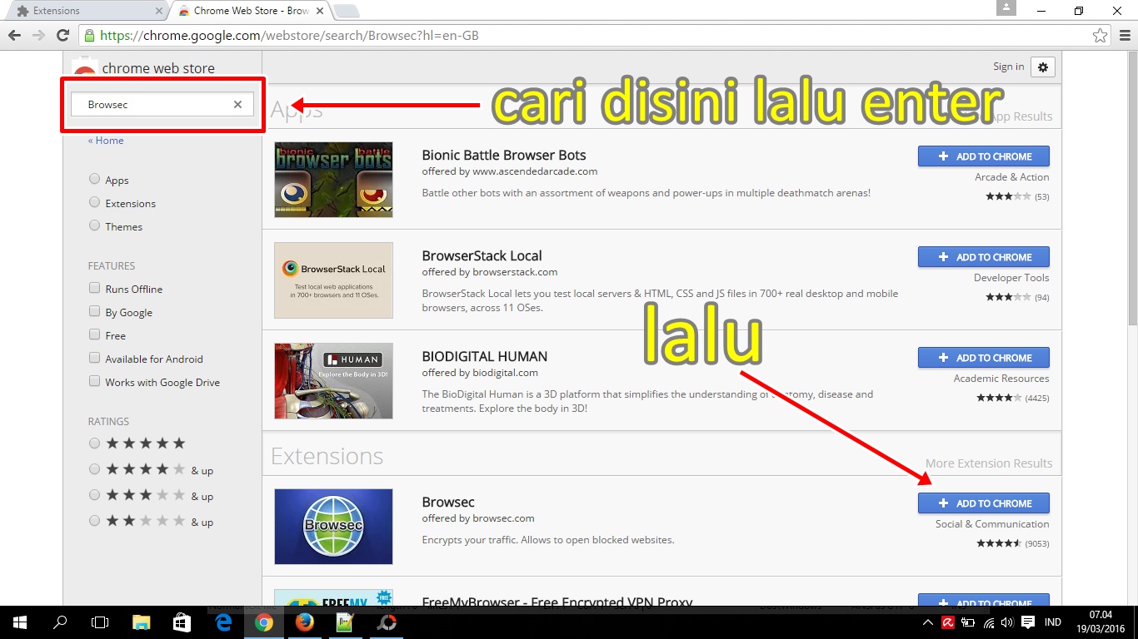Click the taskbar clock showing 07.04
Image resolution: width=1138 pixels, height=639 pixels.
(x=1099, y=622)
